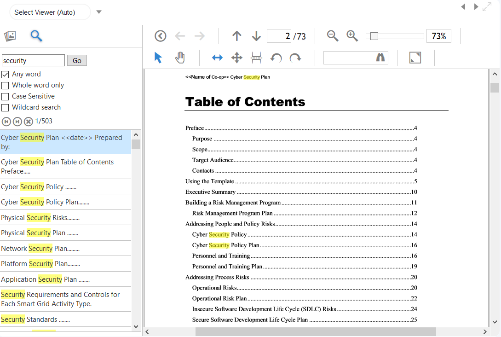Click the Personnel and Training Plan entry
The image size is (501, 337).
(x=305, y=267)
